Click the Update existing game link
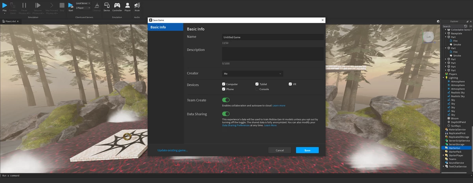 click(x=173, y=150)
